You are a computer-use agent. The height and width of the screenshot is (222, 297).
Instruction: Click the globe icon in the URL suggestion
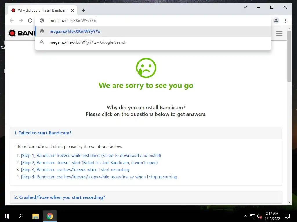tap(42, 31)
